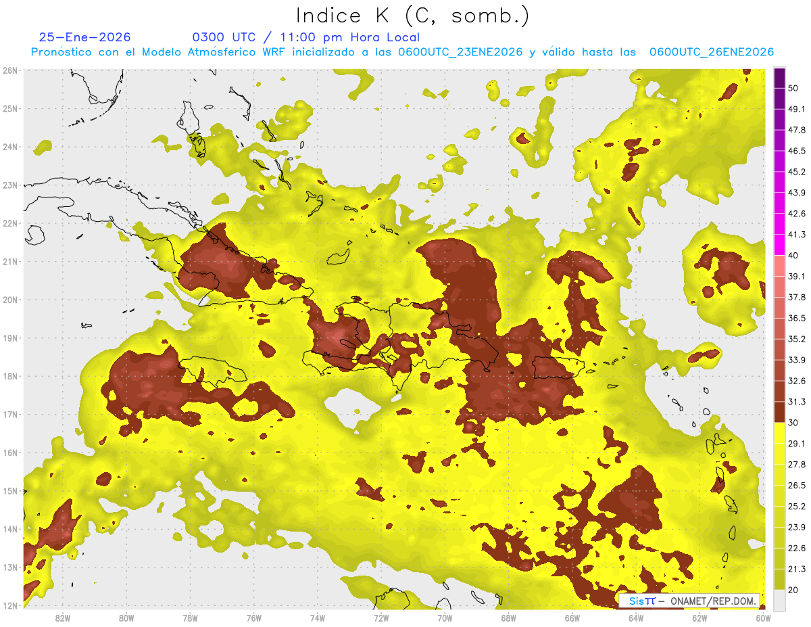Image resolution: width=811 pixels, height=627 pixels.
Task: Click the gray swatch below 20
Action: pyautogui.click(x=780, y=599)
